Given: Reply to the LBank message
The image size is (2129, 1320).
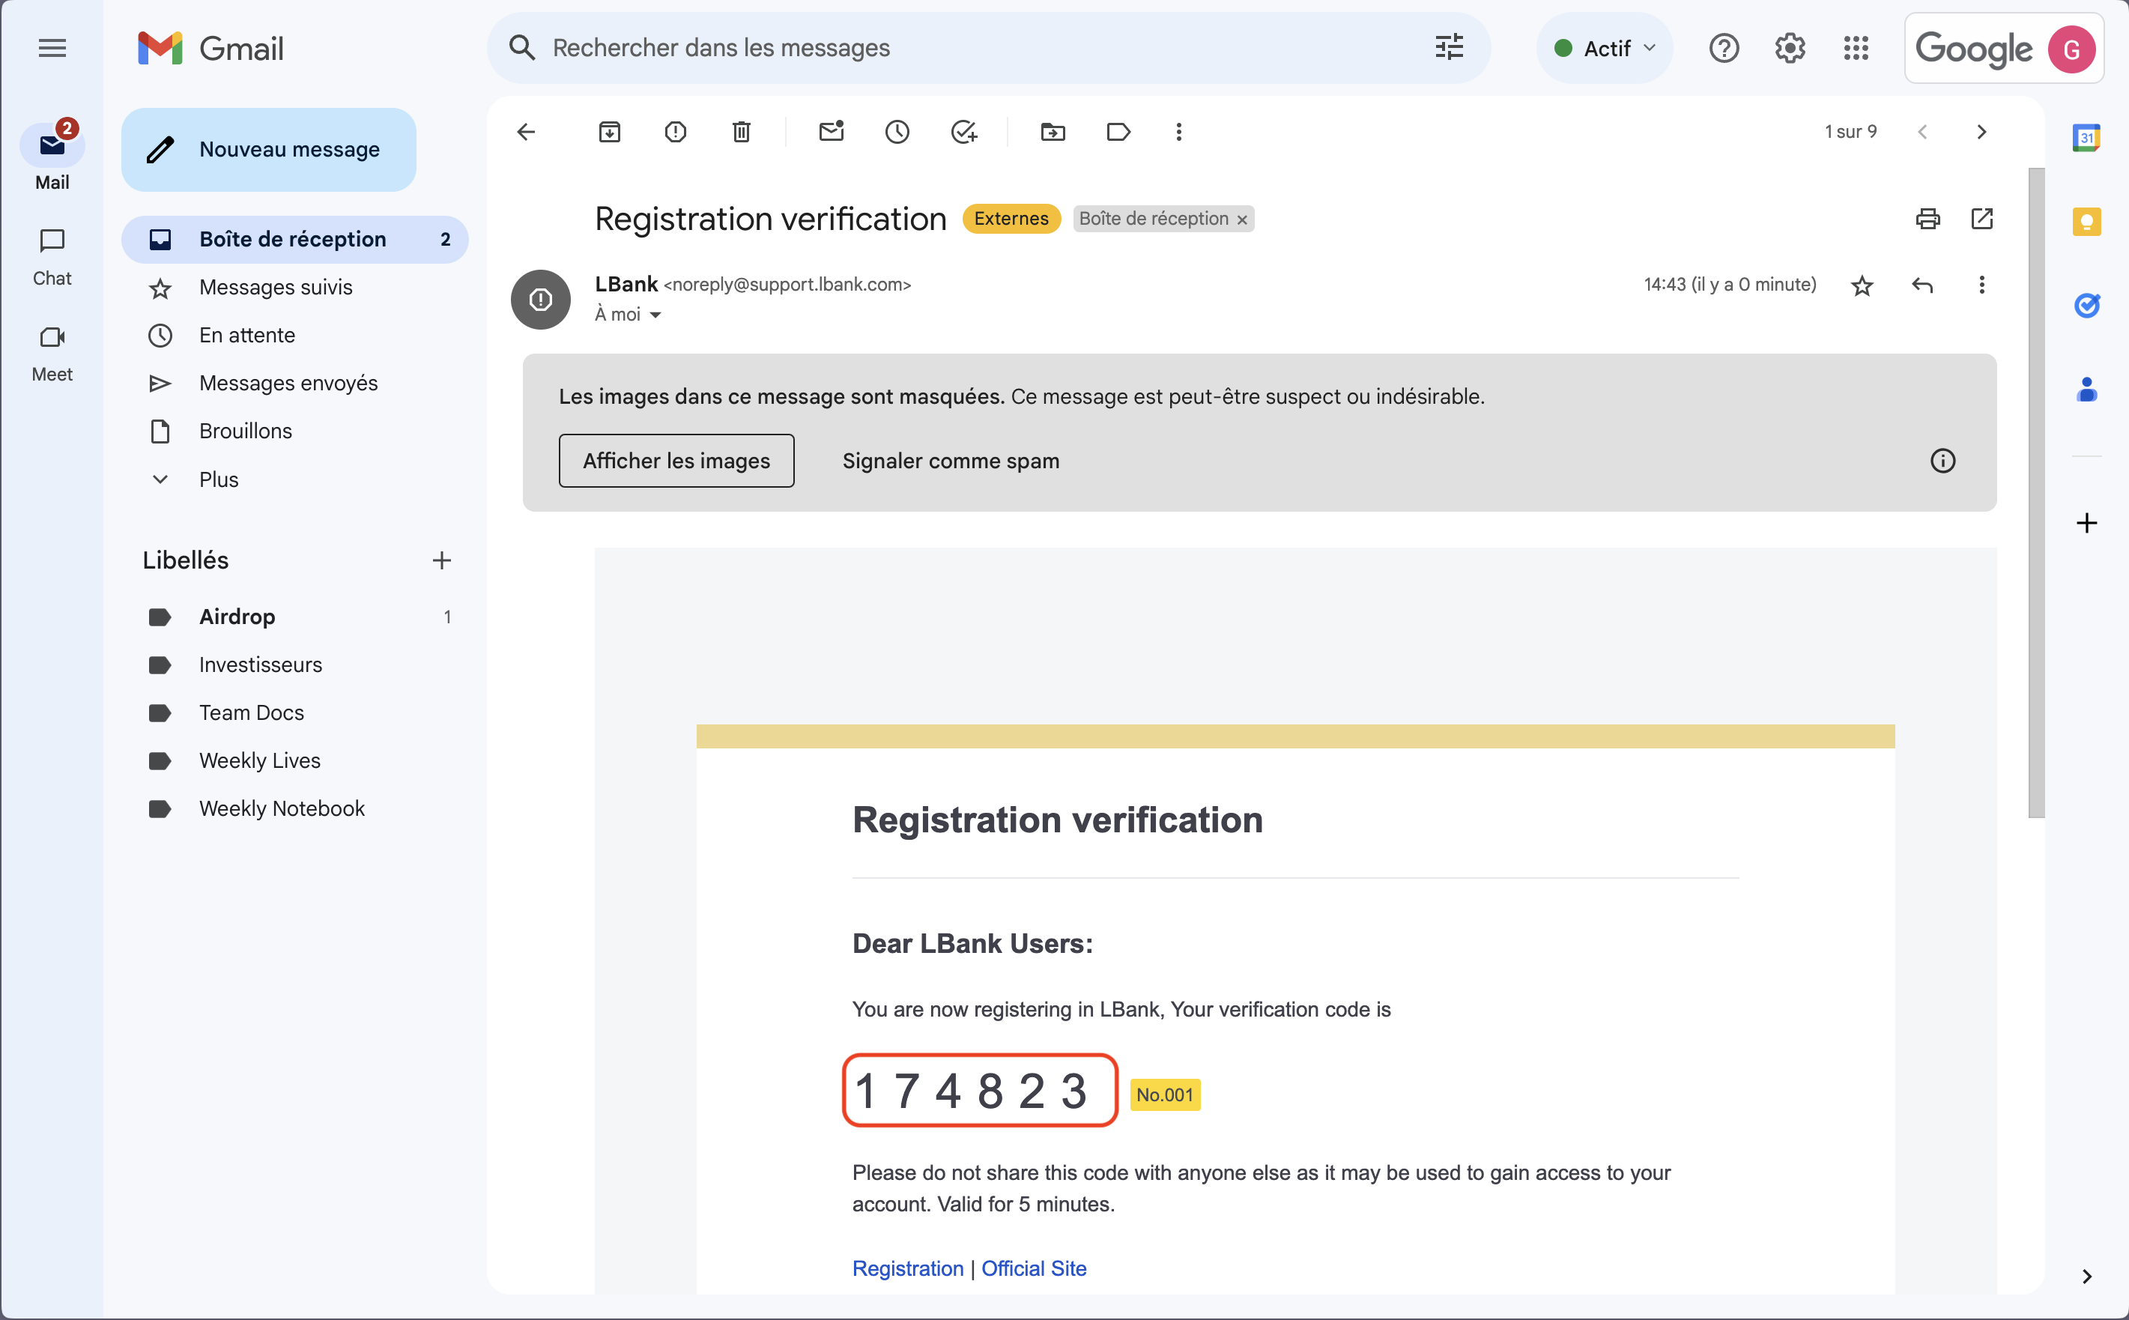Looking at the screenshot, I should tap(1922, 285).
